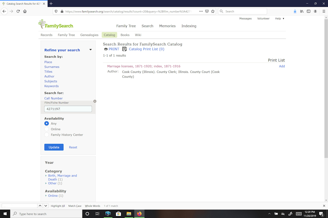Open the Call Number search field
The height and width of the screenshot is (218, 328).
[53, 98]
